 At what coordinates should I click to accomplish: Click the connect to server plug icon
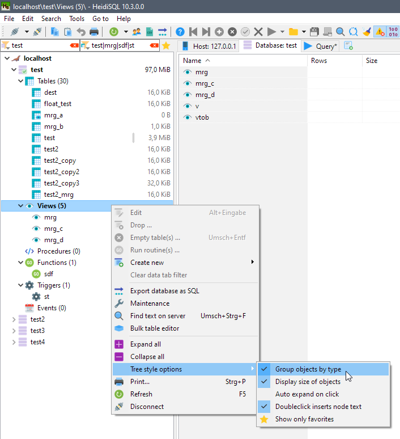pos(15,32)
